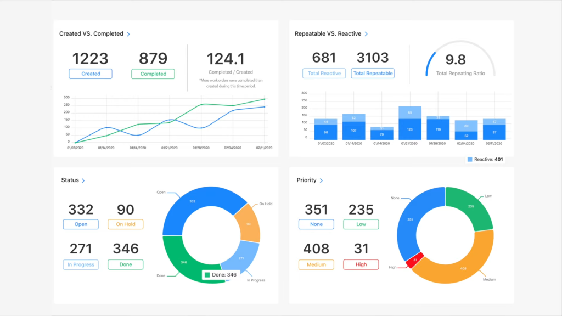
Task: Toggle the In Progress status filter
Action: tap(80, 264)
